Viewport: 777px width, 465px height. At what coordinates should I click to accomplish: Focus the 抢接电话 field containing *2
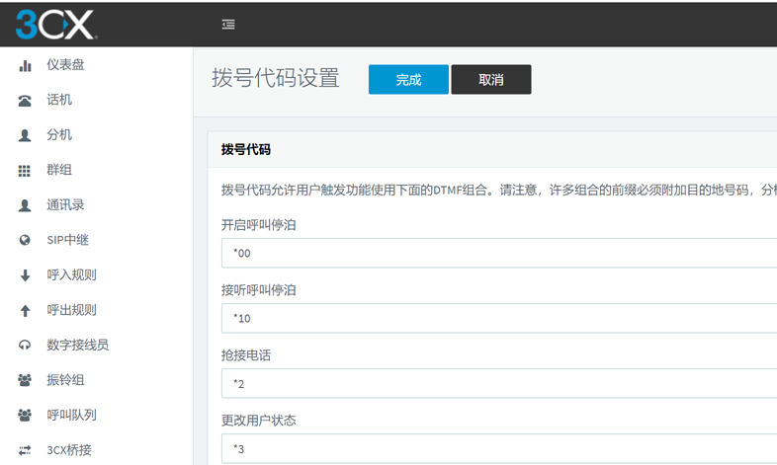(499, 384)
